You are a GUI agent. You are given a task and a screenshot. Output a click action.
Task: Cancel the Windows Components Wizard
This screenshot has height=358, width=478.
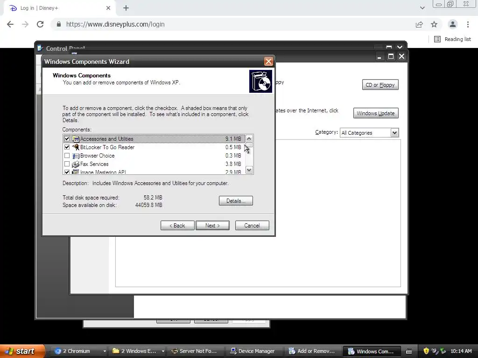click(252, 225)
